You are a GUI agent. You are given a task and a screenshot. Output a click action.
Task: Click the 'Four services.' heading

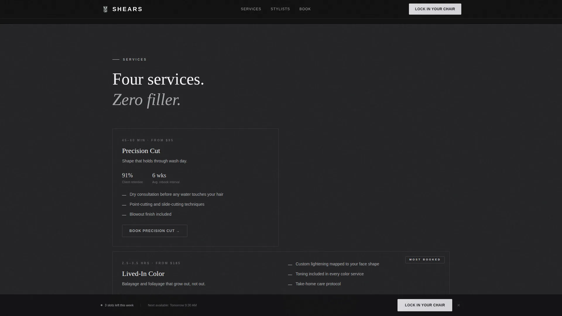(158, 79)
